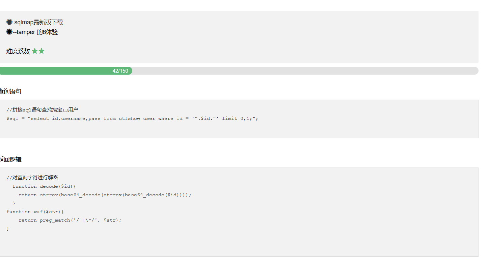Click the //拼接sql语句查找指定ID用户 comment line
The height and width of the screenshot is (257, 490).
[42, 110]
